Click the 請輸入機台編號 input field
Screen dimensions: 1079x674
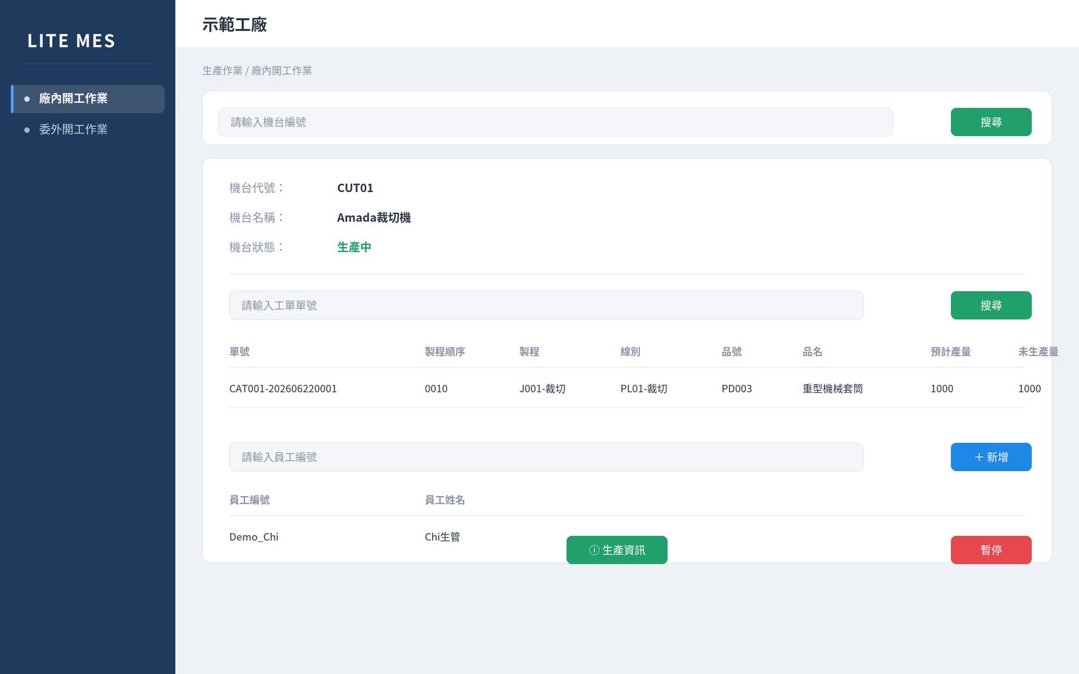(x=555, y=122)
